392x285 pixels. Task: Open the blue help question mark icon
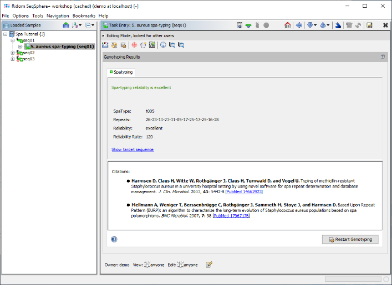point(114,240)
